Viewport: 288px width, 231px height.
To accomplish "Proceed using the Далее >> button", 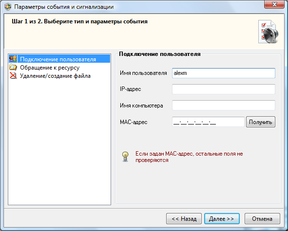I will click(x=222, y=218).
